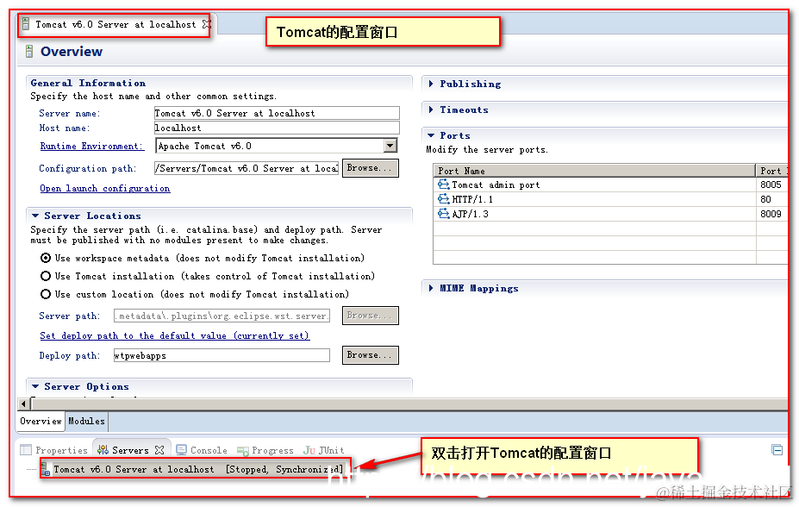
Task: Click disabled Browse next to Server path
Action: click(371, 316)
